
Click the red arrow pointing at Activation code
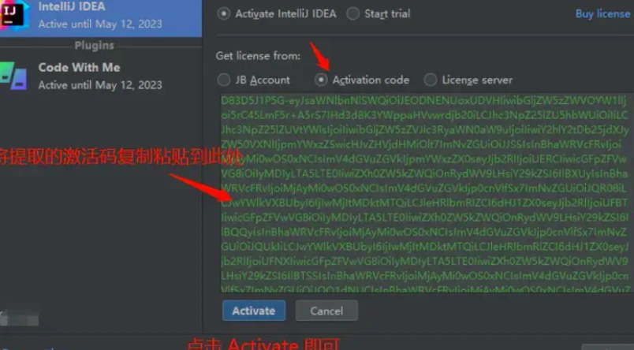tap(320, 56)
